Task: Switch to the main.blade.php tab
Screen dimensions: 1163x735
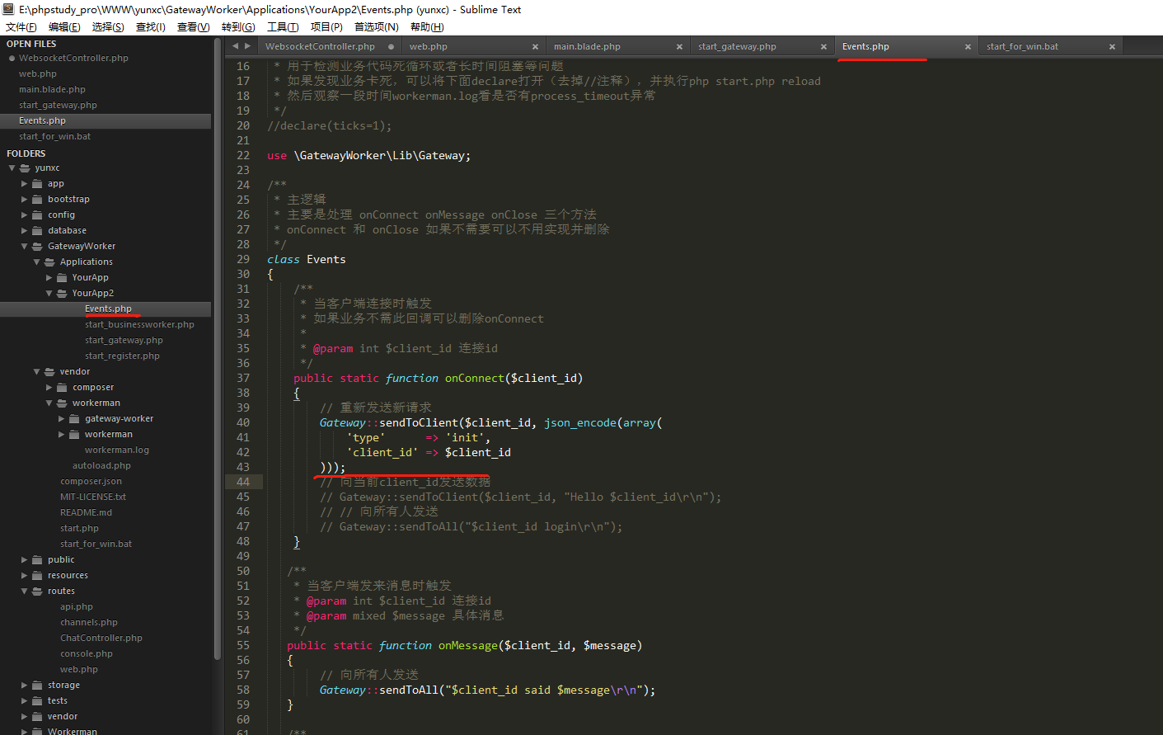Action: (x=587, y=47)
